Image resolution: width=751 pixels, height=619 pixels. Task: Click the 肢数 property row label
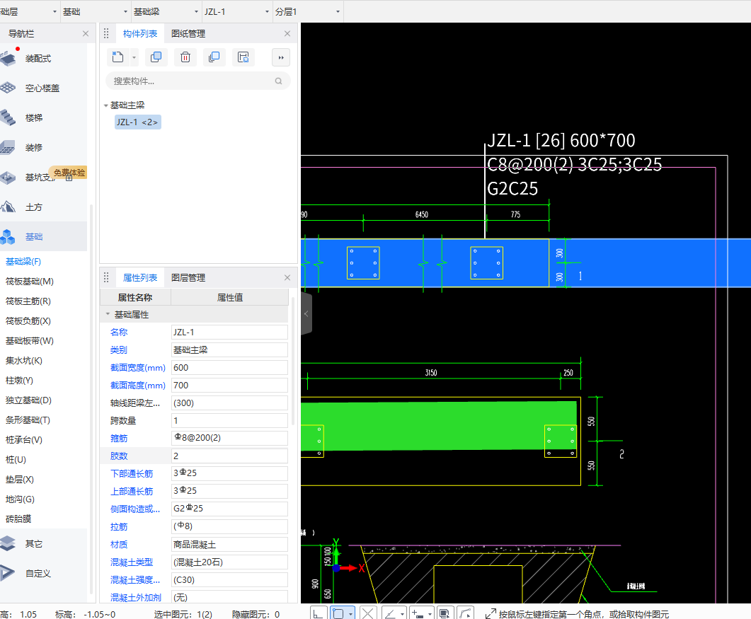[x=119, y=456]
